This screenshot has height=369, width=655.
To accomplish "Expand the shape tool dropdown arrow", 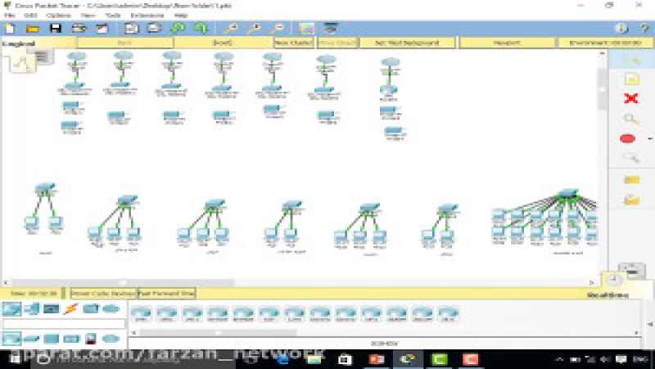I will tap(651, 139).
